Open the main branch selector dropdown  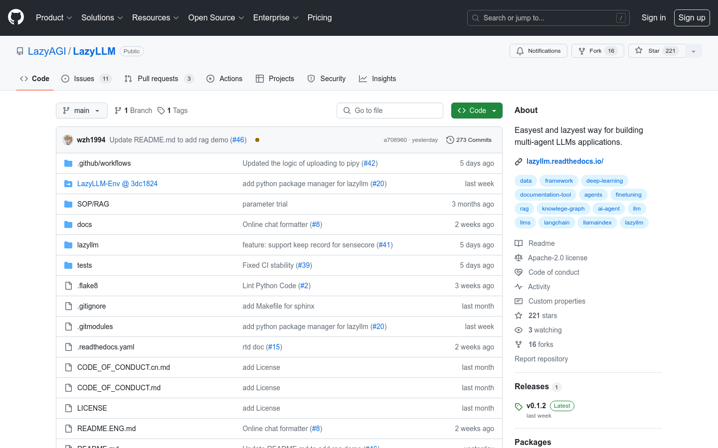tap(82, 111)
